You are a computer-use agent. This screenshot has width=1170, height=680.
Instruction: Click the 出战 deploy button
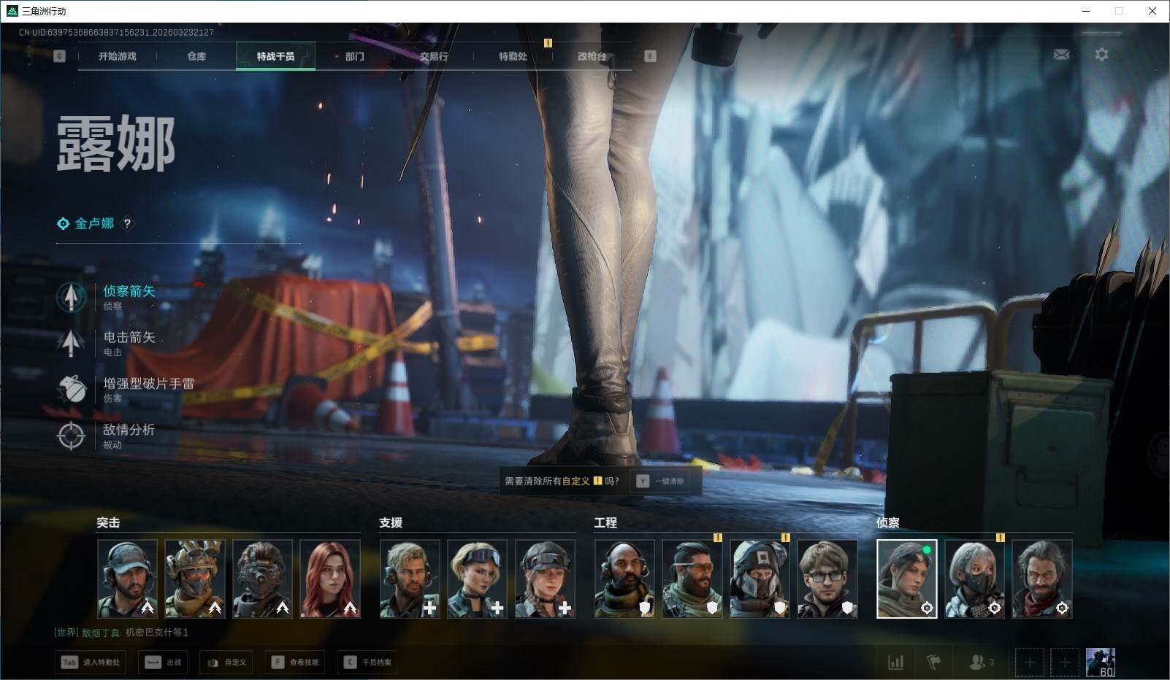(x=162, y=662)
